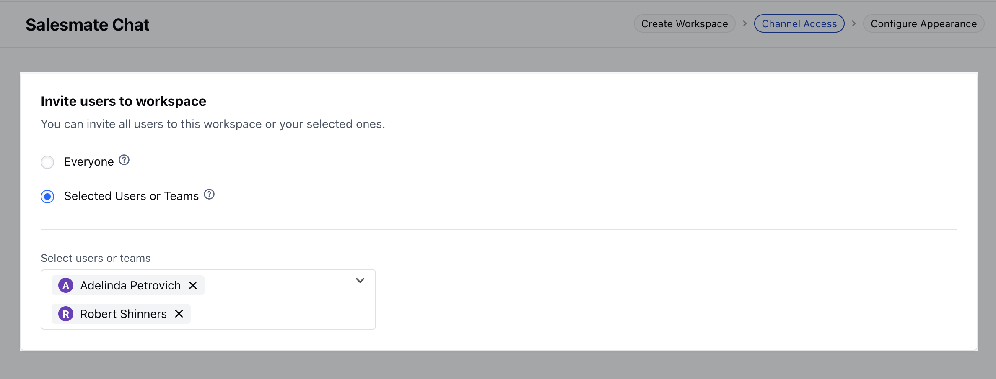This screenshot has height=379, width=996.
Task: Click inside the Select users or teams field
Action: pos(208,300)
